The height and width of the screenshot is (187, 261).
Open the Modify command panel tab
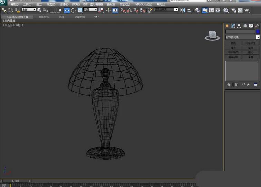(233, 26)
